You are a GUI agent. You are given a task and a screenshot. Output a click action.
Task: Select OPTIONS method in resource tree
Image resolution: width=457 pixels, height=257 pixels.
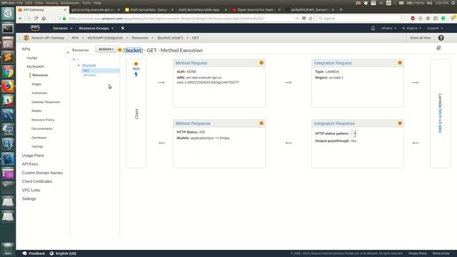pyautogui.click(x=89, y=75)
